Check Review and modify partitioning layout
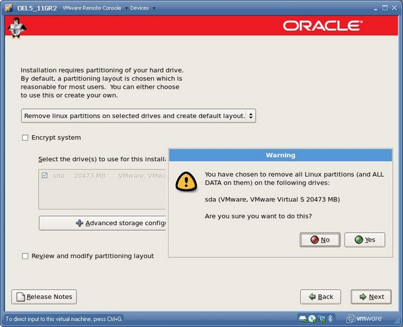The width and height of the screenshot is (403, 327). tap(26, 256)
